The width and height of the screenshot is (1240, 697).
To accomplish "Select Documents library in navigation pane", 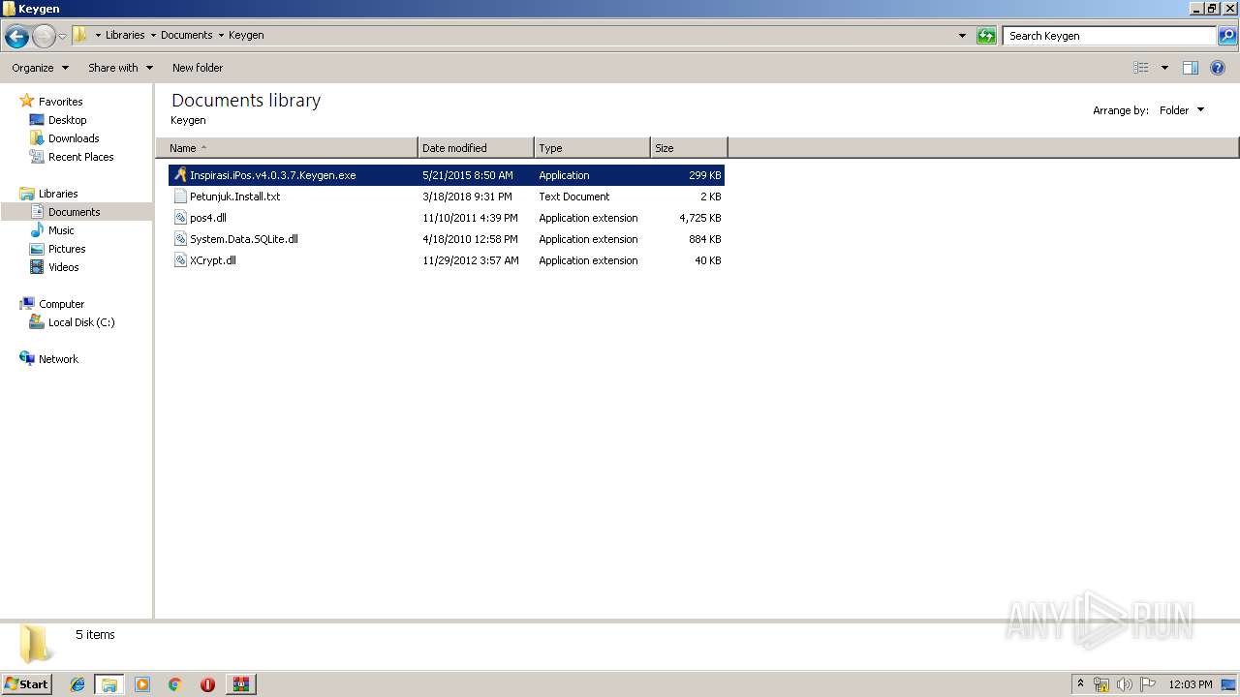I will click(76, 212).
